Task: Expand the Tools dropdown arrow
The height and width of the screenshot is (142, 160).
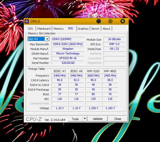Action: click(x=85, y=119)
